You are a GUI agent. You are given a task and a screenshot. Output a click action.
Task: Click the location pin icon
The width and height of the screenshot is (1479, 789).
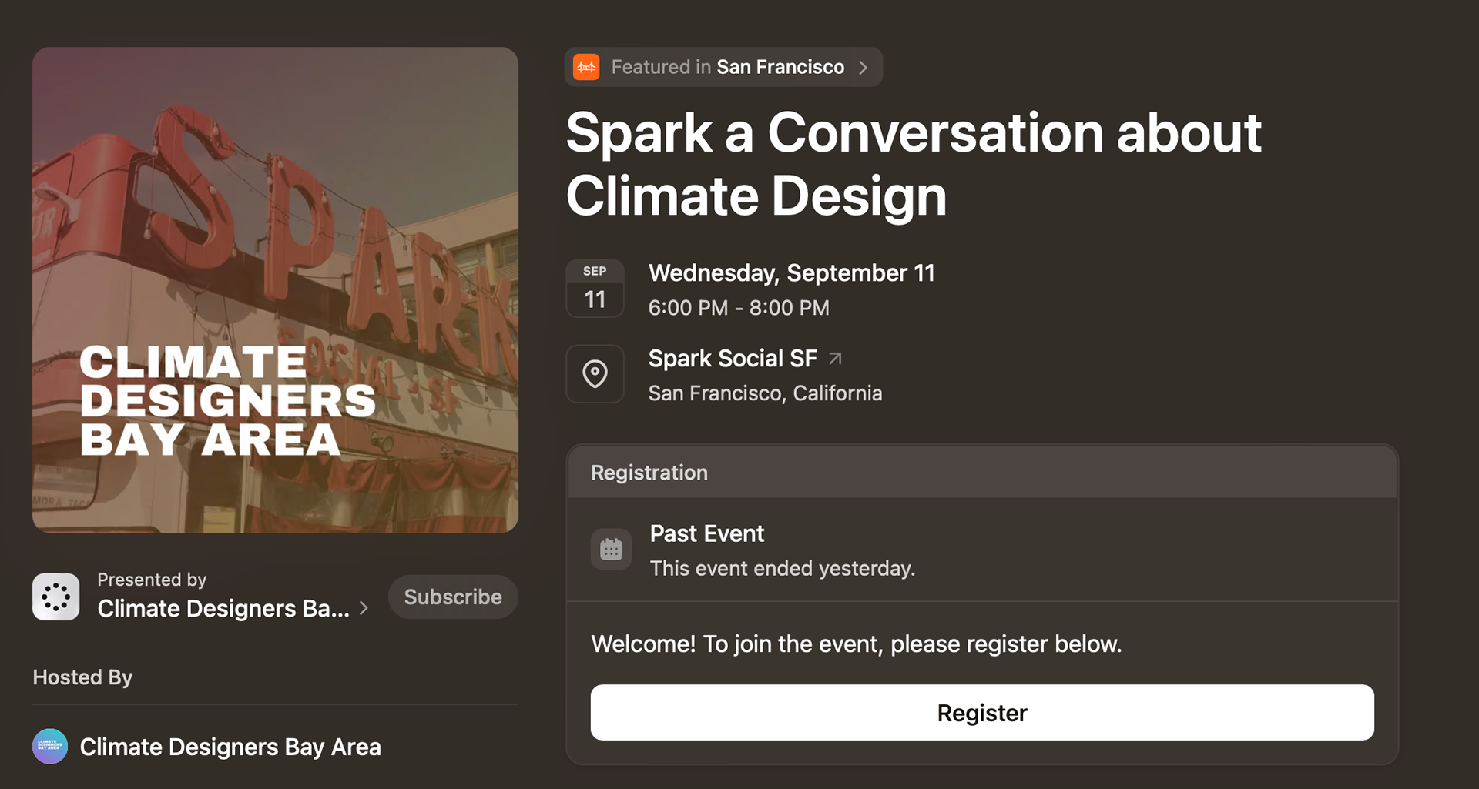point(595,374)
